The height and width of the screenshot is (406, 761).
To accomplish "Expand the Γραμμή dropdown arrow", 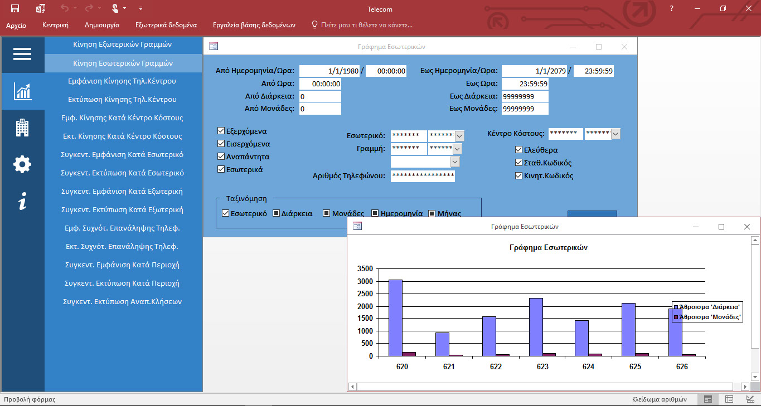I will click(x=457, y=149).
